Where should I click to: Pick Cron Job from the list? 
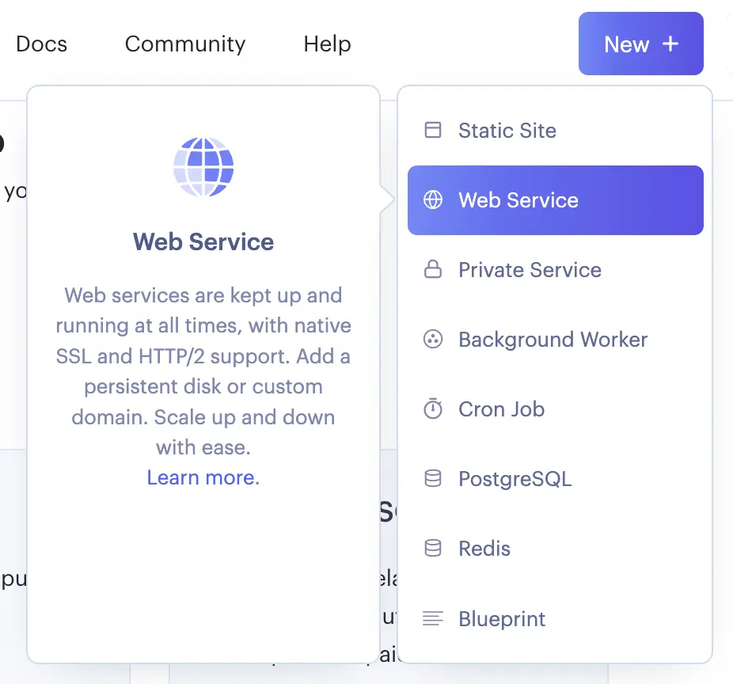coord(501,409)
